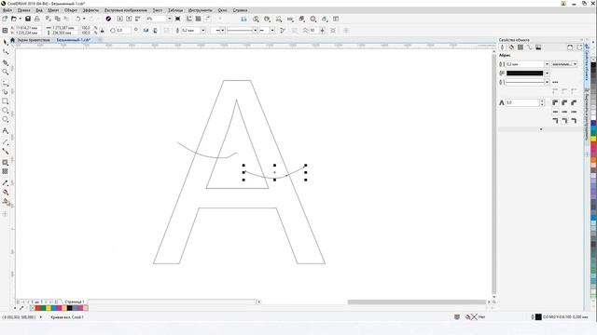Viewport: 597px width, 335px height.
Task: Click the rotation angle input field
Action: pos(123,31)
